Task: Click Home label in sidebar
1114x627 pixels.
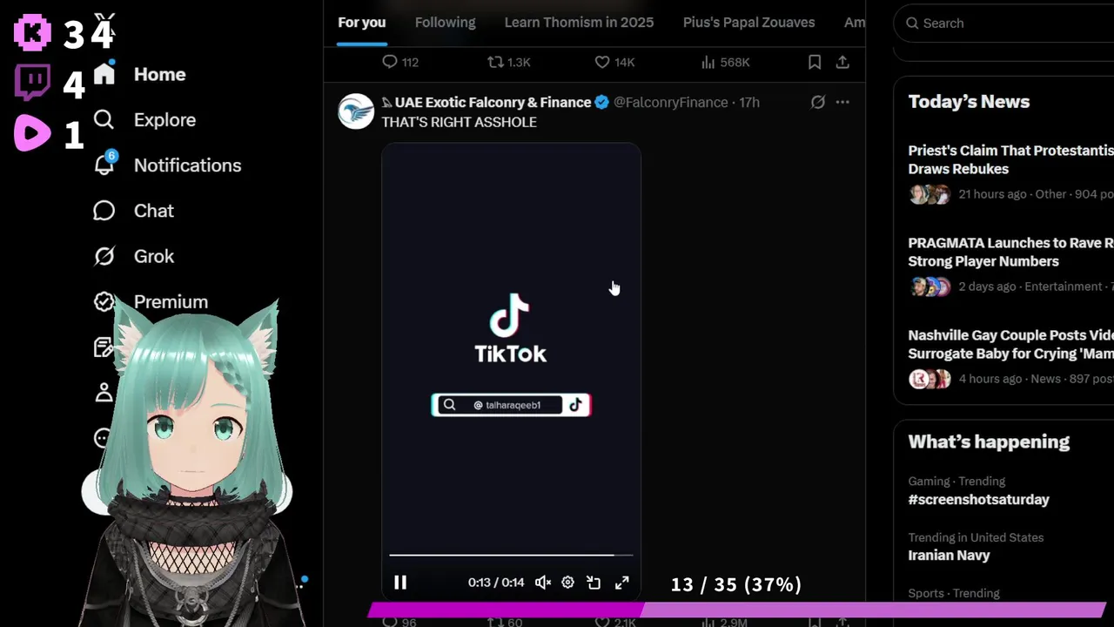Action: [160, 74]
